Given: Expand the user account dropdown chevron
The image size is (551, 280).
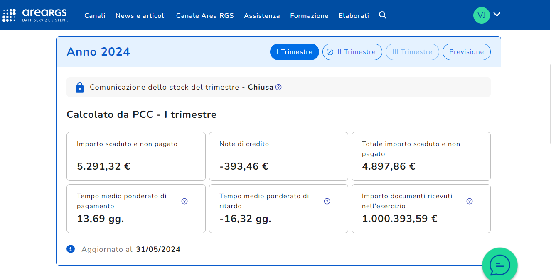Looking at the screenshot, I should coord(497,15).
